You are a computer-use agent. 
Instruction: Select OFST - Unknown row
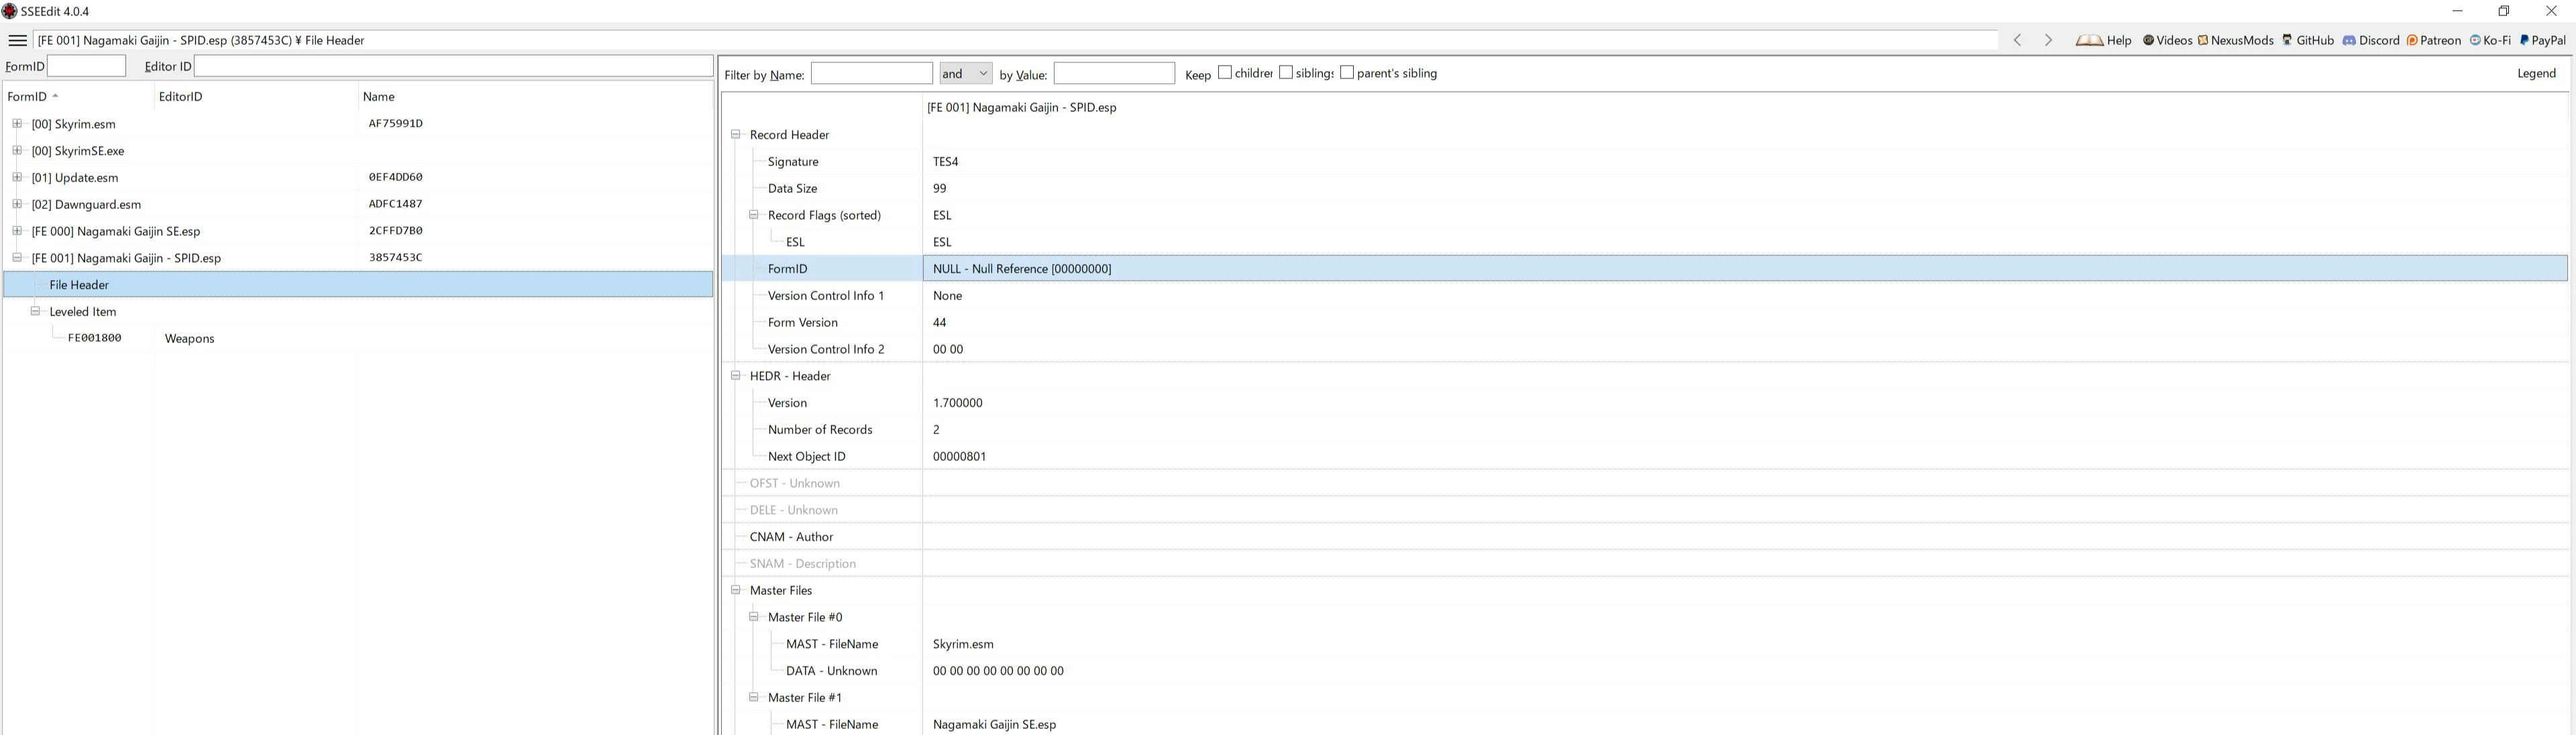click(1644, 483)
